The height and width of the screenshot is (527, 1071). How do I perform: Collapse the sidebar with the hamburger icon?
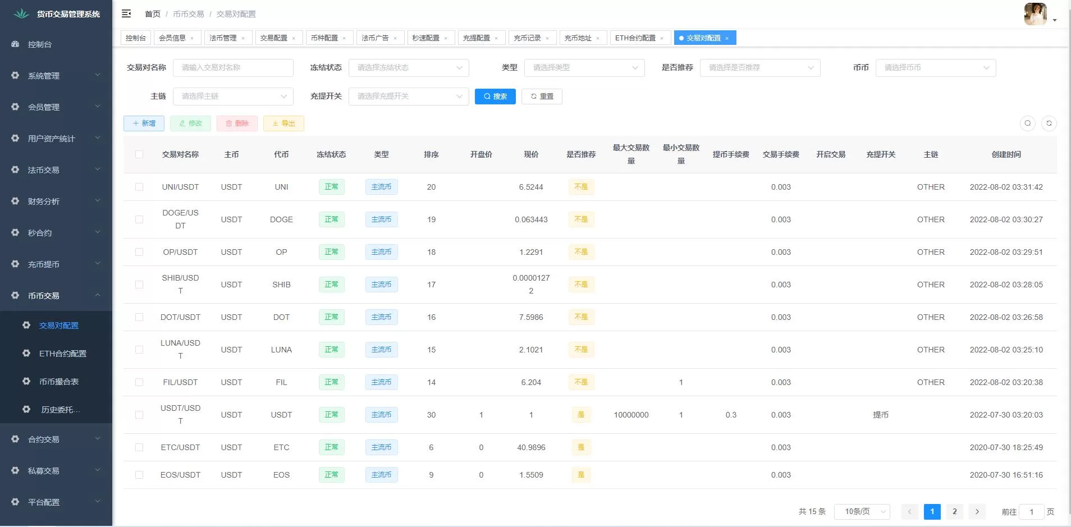(126, 13)
